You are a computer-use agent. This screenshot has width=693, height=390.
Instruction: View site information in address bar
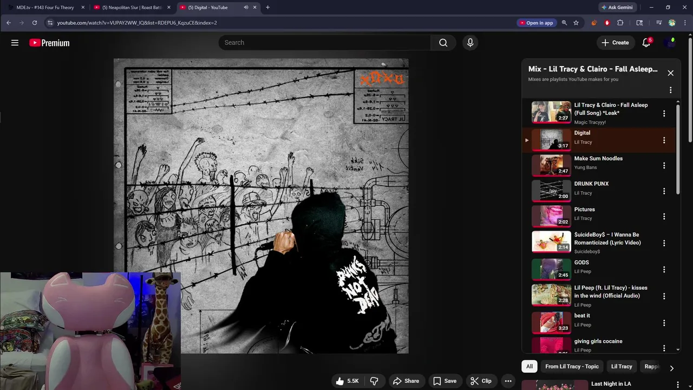tap(50, 23)
